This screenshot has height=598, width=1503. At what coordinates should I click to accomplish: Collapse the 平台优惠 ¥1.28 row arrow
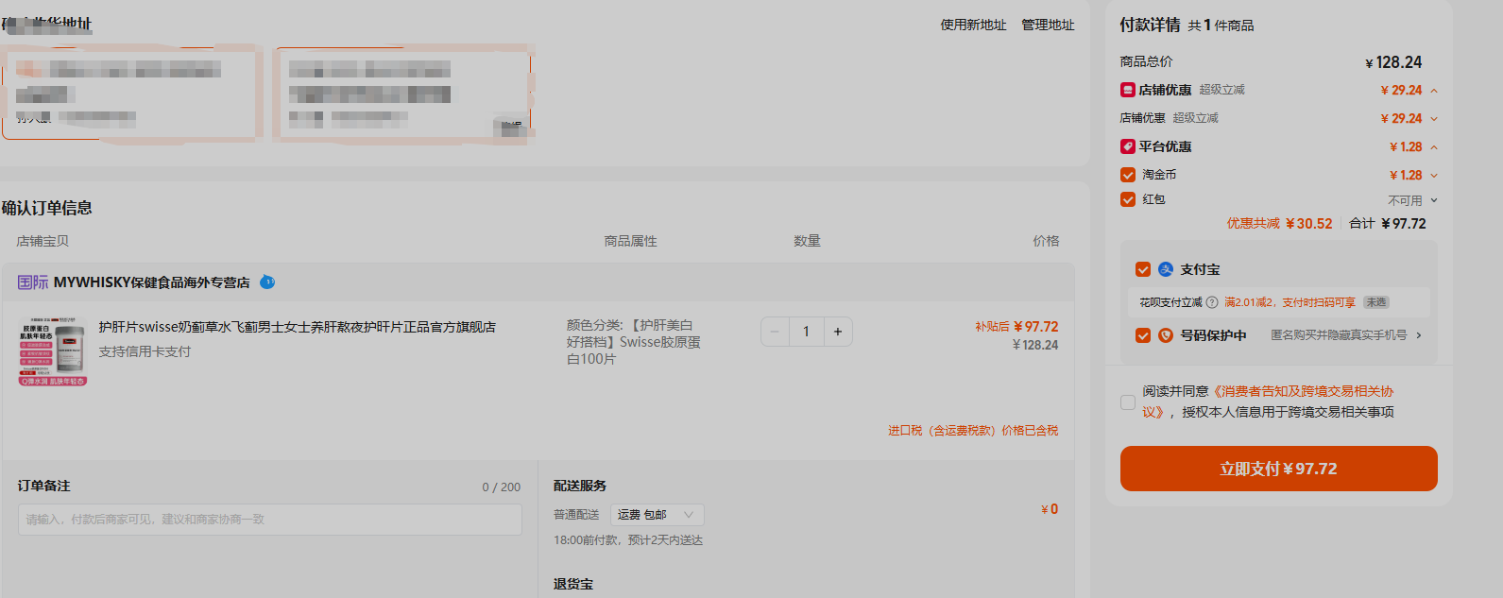(1434, 147)
